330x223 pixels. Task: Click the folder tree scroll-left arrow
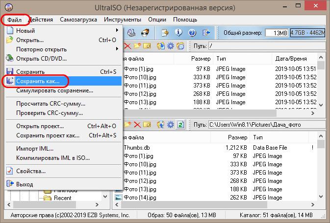(x=9, y=204)
